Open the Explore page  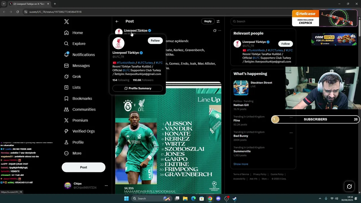click(x=74, y=44)
